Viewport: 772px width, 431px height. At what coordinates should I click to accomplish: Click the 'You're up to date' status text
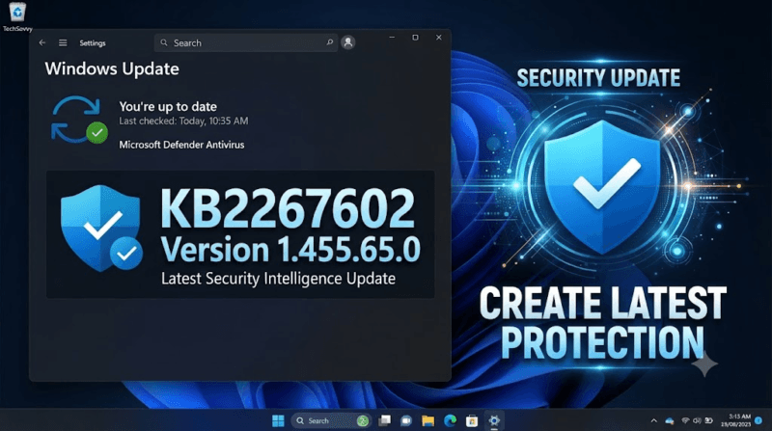tap(168, 106)
